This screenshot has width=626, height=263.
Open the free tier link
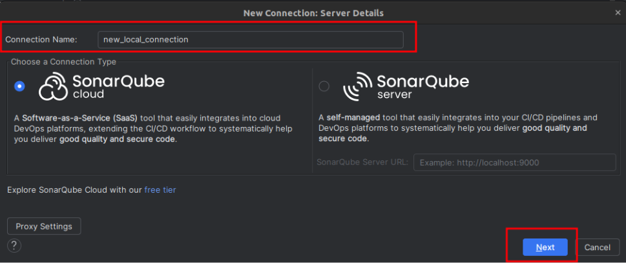pos(160,190)
